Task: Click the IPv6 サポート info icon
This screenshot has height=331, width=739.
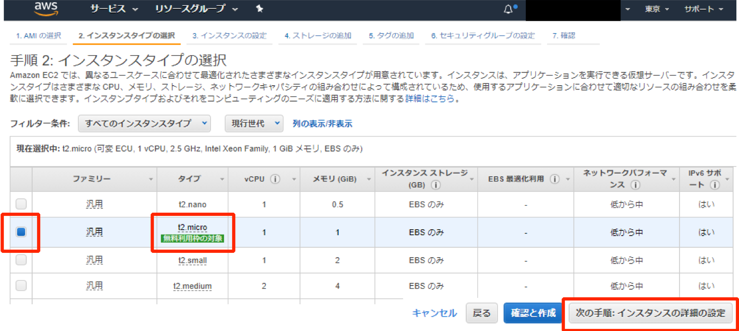Action: point(714,185)
